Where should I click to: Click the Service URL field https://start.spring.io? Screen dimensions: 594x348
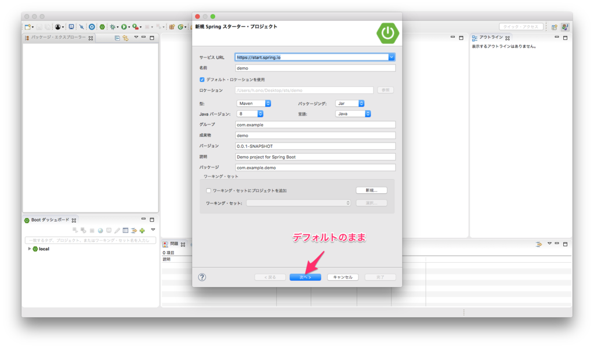coord(312,57)
